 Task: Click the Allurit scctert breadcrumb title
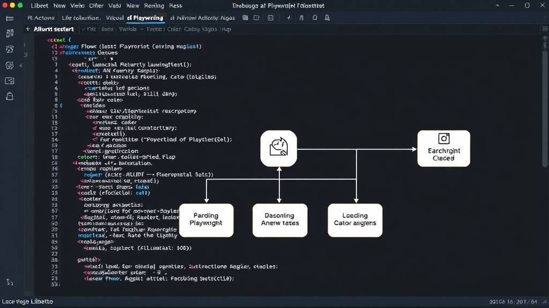[x=54, y=29]
